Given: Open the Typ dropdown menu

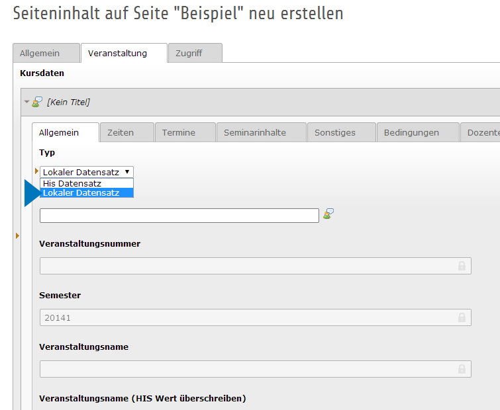Looking at the screenshot, I should click(x=87, y=172).
